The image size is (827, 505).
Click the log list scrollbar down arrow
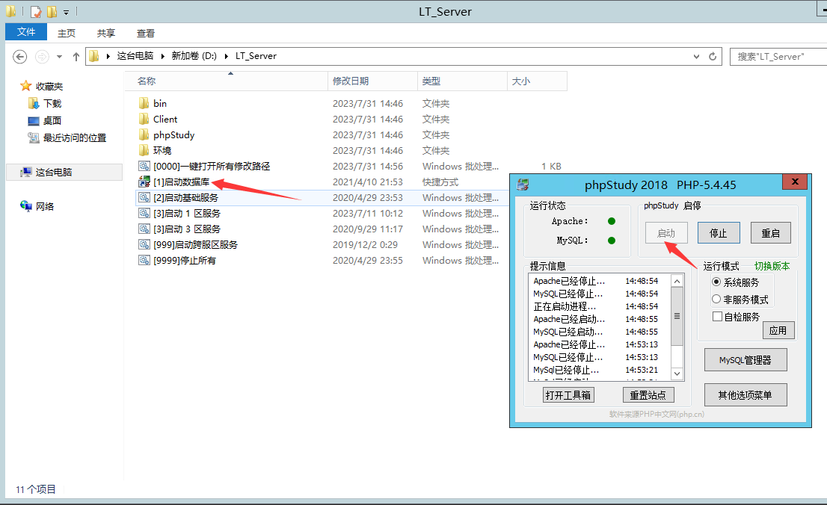coord(677,374)
